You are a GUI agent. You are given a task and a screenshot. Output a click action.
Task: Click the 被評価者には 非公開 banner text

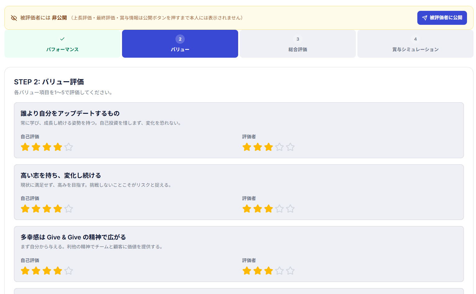coord(43,18)
